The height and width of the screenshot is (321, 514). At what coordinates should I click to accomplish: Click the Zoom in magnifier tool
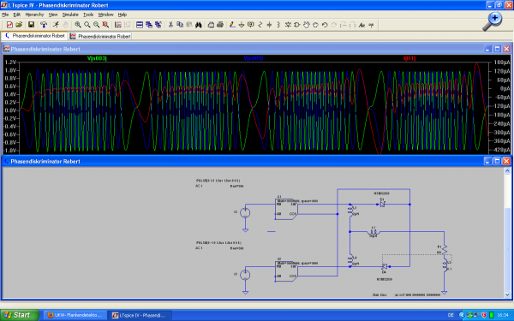(x=78, y=25)
